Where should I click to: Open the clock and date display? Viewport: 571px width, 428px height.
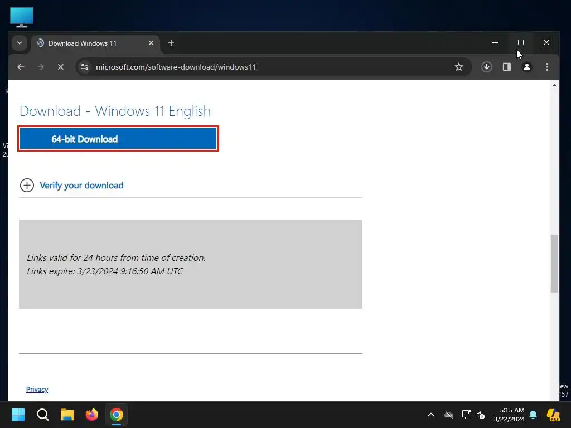coord(509,415)
